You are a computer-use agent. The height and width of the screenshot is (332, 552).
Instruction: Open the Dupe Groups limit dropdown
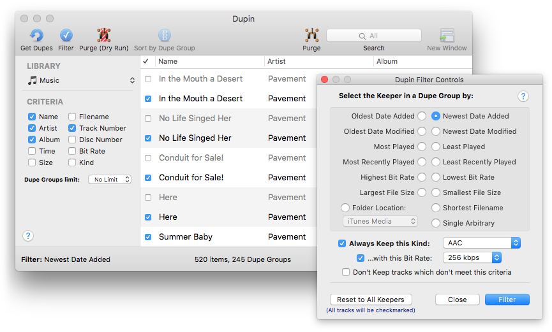(110, 179)
